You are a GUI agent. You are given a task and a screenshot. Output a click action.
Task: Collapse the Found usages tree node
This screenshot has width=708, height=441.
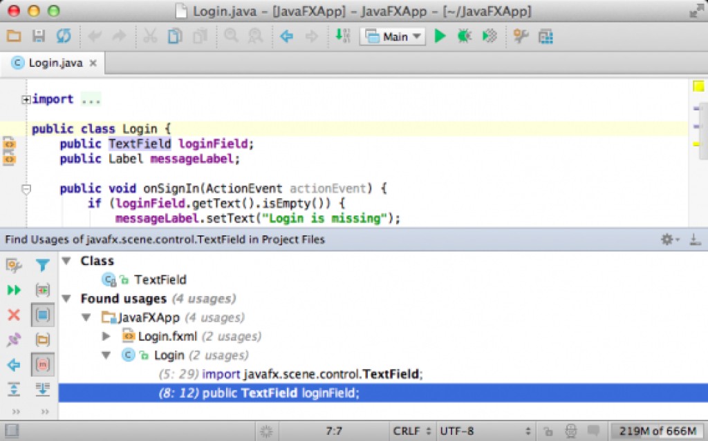tap(66, 299)
